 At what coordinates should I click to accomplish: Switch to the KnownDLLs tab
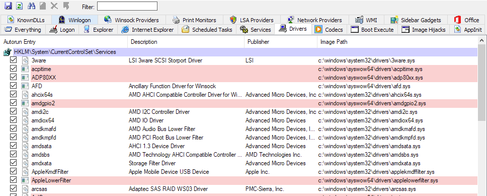[26, 20]
